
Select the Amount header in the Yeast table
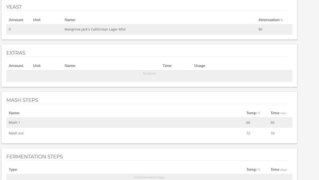tap(16, 20)
